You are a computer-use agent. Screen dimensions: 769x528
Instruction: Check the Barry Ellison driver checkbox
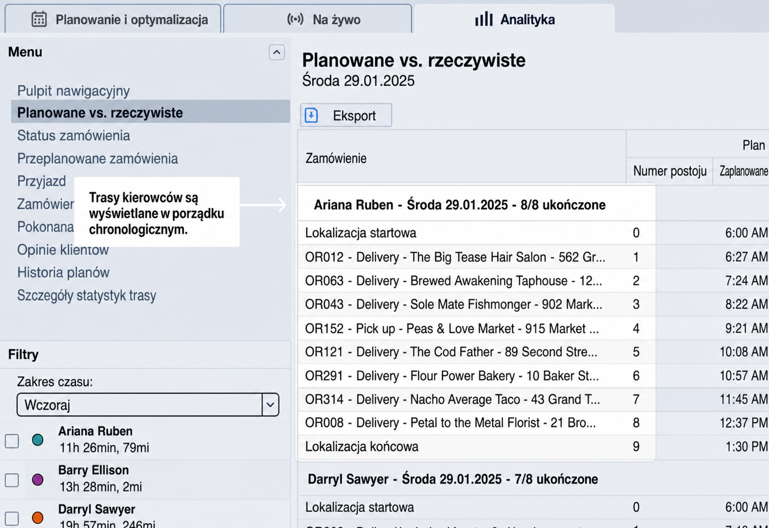pos(12,480)
